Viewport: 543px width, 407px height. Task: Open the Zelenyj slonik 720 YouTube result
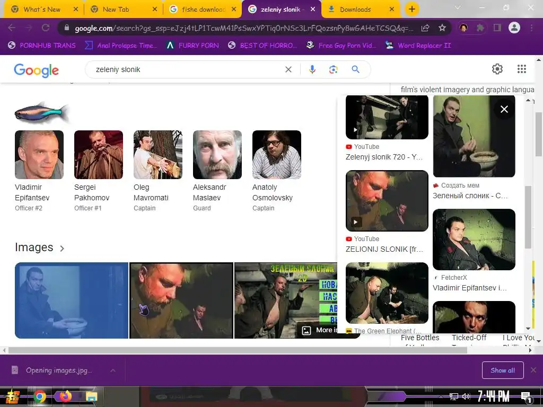click(387, 129)
